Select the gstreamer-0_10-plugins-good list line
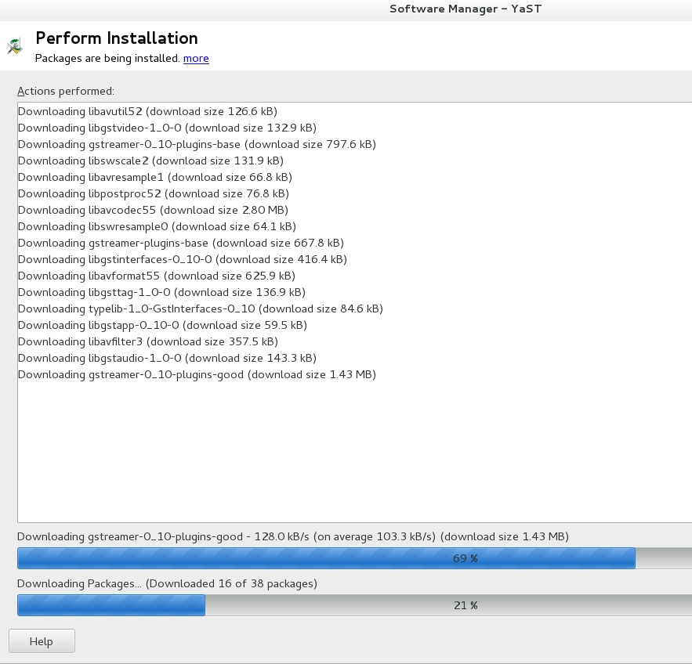Viewport: 692px width, 664px height. (x=197, y=375)
